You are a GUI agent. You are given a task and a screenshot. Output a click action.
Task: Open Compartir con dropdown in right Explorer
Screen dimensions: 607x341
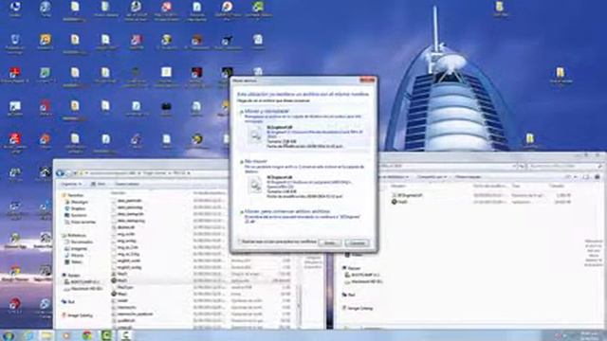coord(432,177)
